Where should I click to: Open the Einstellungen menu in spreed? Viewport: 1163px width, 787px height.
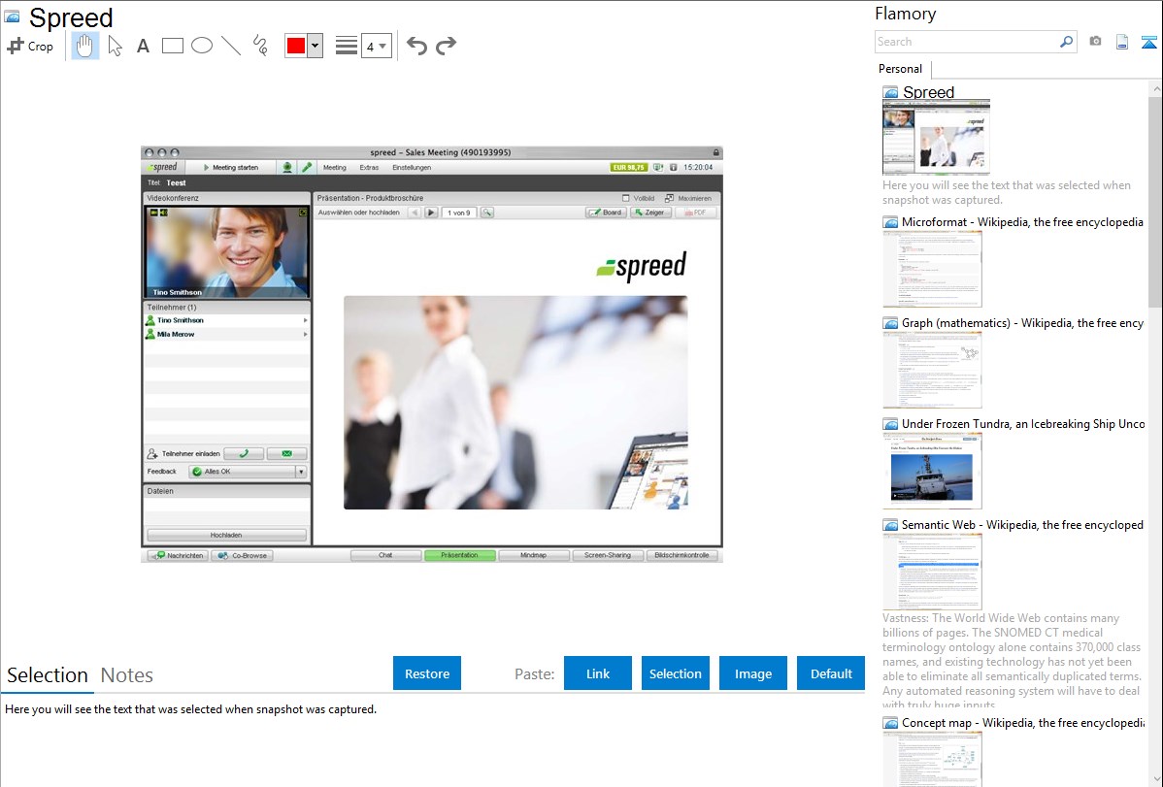(412, 168)
